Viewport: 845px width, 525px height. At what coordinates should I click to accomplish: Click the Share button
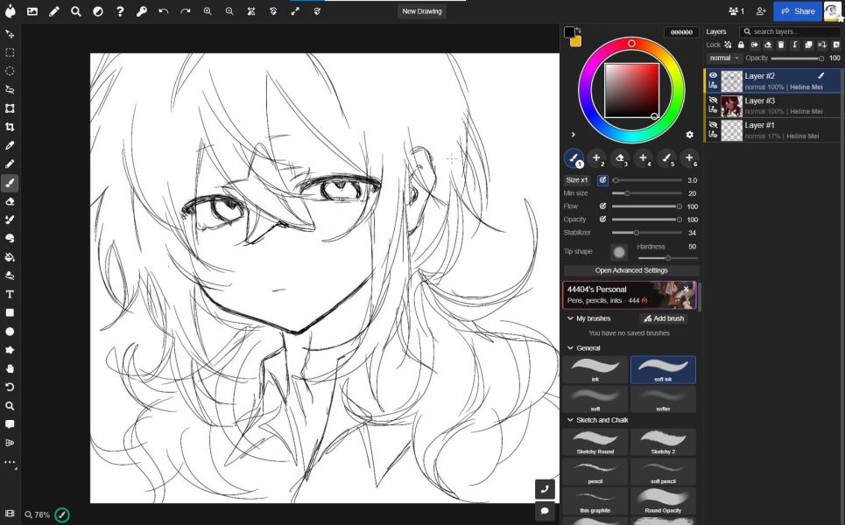(x=797, y=11)
